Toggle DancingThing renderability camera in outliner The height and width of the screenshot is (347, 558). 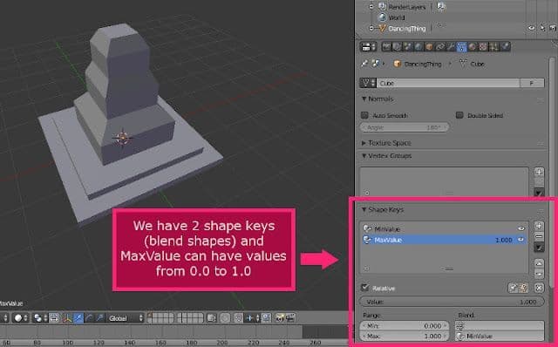(x=552, y=28)
